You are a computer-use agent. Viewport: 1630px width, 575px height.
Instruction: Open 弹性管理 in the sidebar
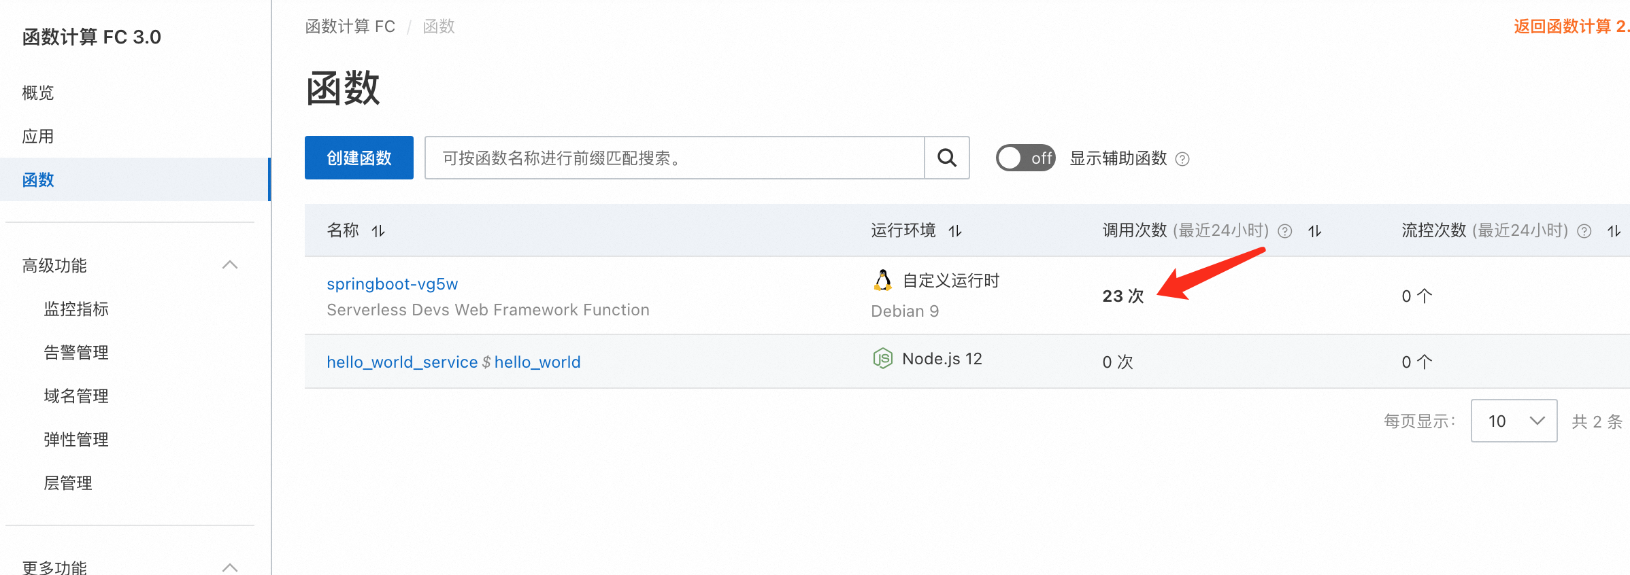(x=76, y=439)
